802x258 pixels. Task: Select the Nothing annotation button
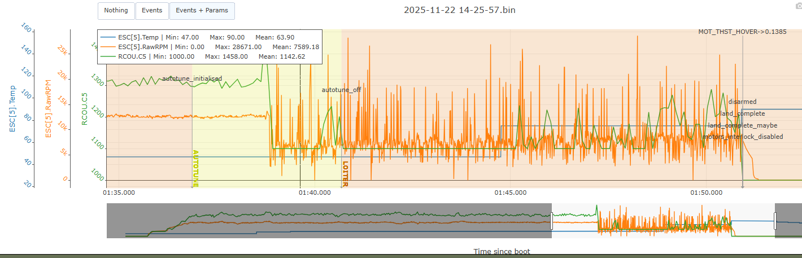click(x=116, y=10)
